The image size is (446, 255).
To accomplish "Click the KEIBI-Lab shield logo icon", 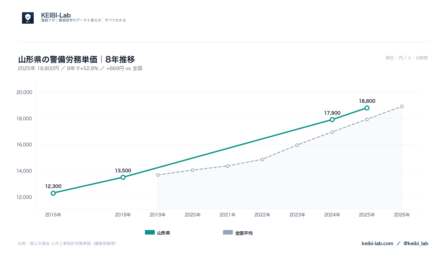I will pyautogui.click(x=28, y=18).
